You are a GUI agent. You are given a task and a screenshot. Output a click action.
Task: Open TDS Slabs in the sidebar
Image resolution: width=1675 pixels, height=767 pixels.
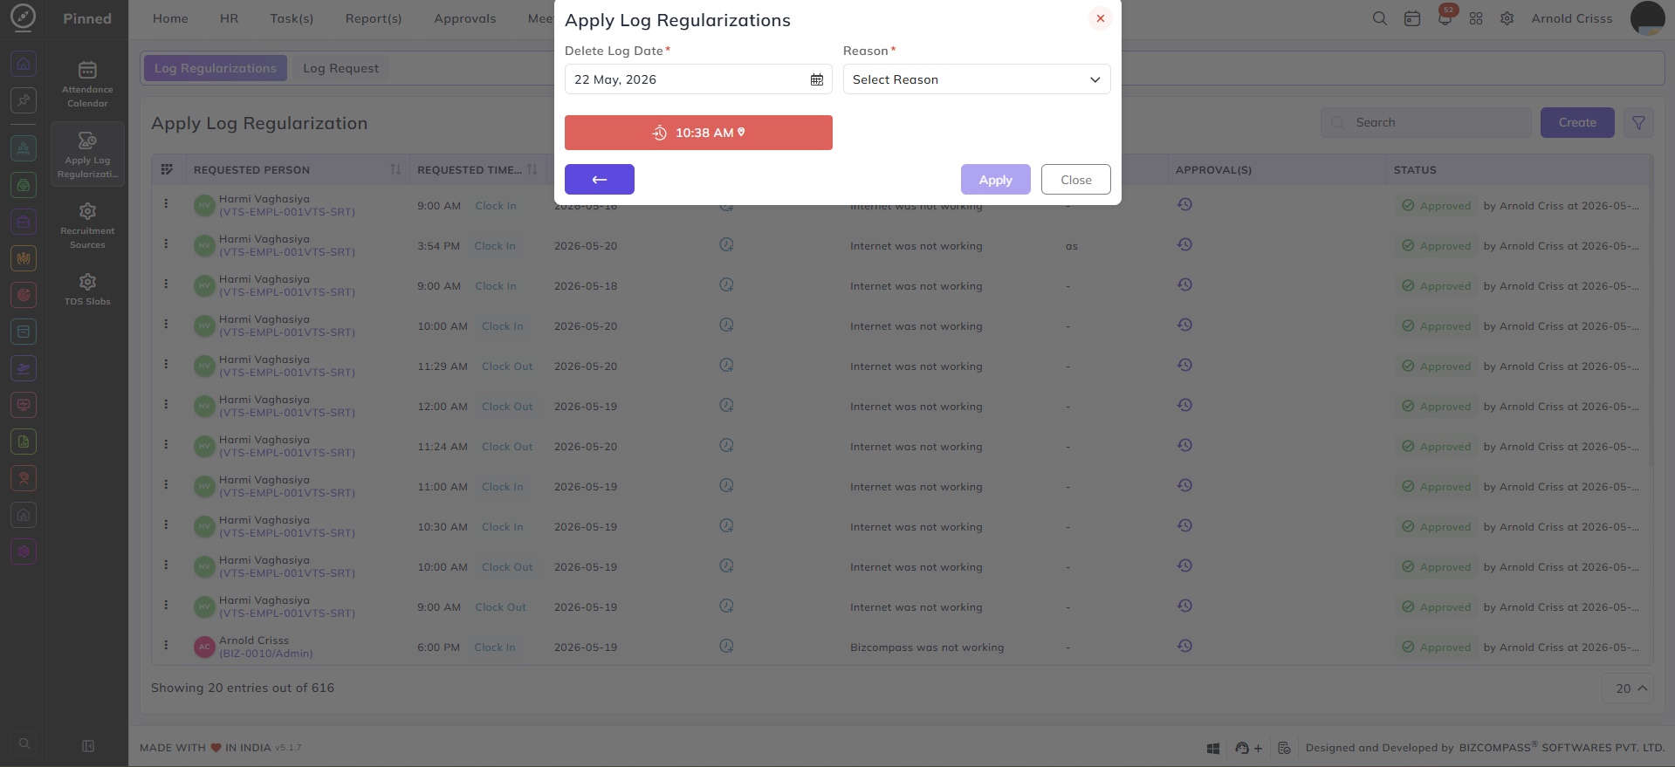point(87,289)
